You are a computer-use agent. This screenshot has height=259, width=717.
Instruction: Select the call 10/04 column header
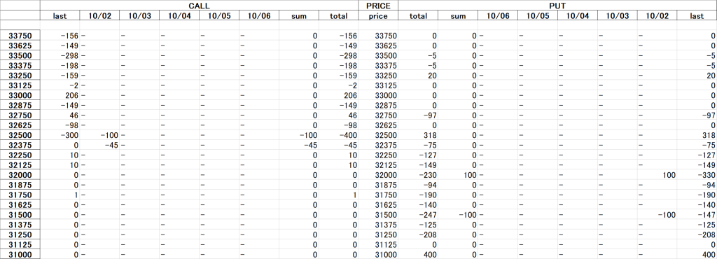pos(179,16)
